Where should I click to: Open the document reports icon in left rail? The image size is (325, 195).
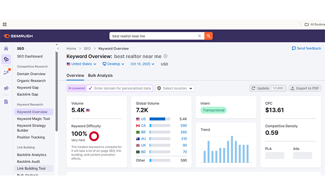tap(6, 101)
